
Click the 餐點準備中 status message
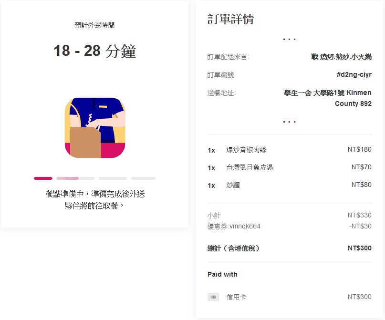95,200
